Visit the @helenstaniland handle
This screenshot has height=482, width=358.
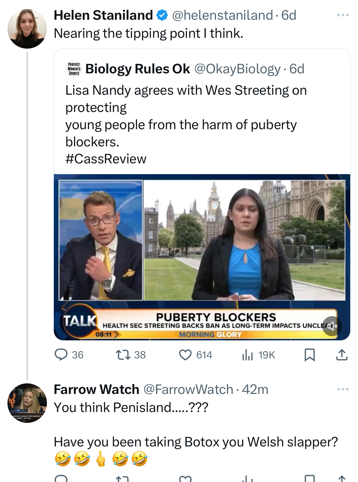pyautogui.click(x=222, y=15)
